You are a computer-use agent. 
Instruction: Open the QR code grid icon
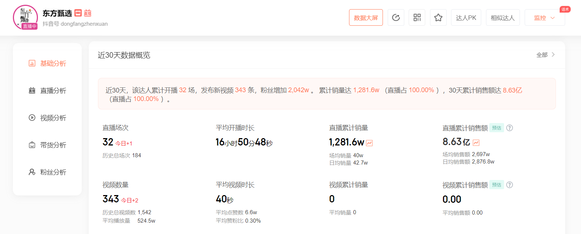click(417, 18)
